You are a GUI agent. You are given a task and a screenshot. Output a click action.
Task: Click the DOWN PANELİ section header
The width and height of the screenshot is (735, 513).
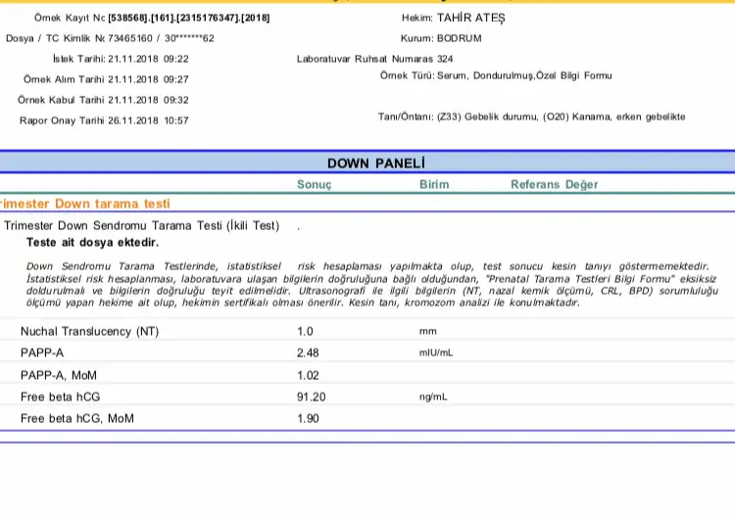click(x=375, y=163)
